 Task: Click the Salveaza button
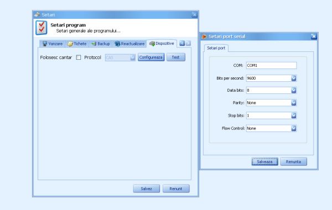tap(264, 162)
